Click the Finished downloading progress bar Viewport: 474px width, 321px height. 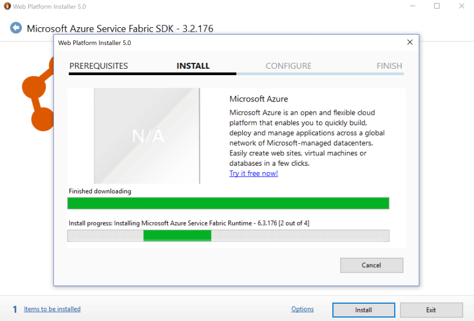coord(228,203)
